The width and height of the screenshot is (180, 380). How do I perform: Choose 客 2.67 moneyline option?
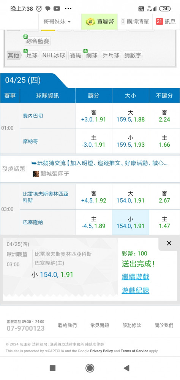[x=164, y=197]
